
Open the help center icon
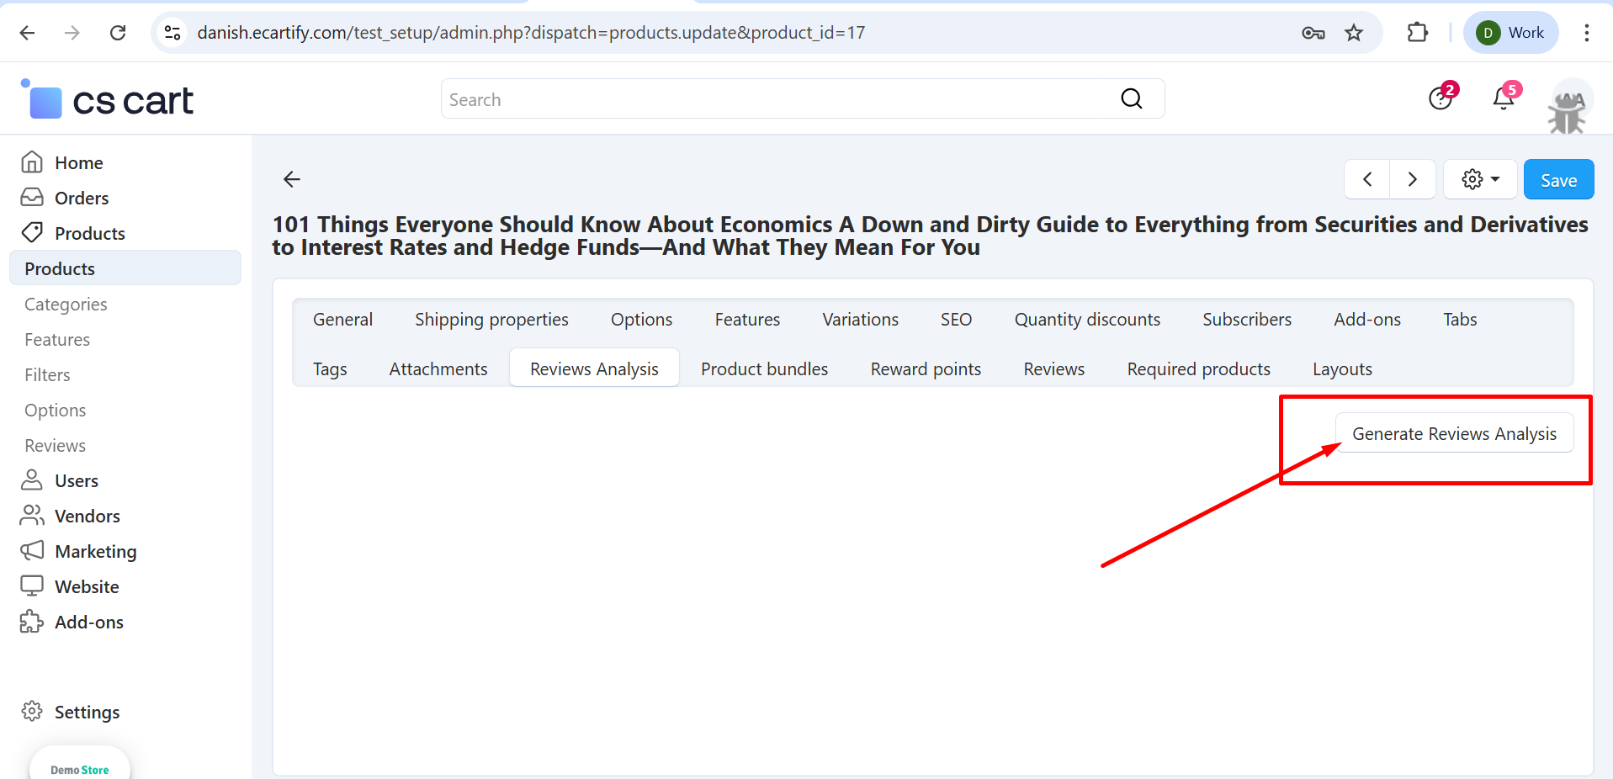coord(1441,98)
